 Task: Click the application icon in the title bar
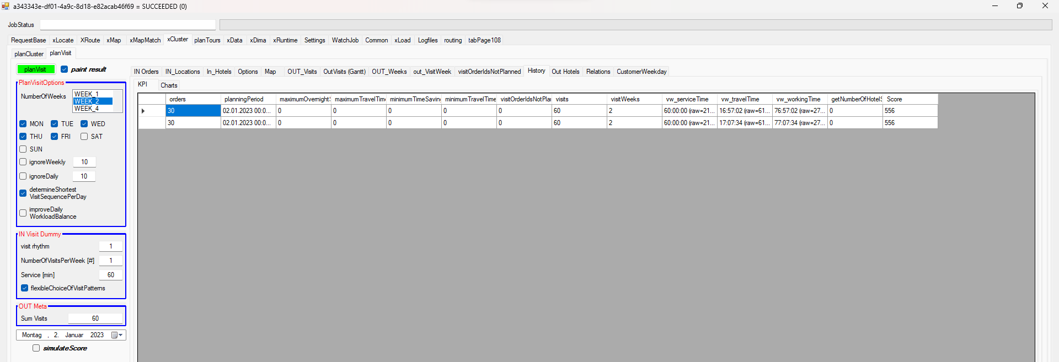(6, 6)
